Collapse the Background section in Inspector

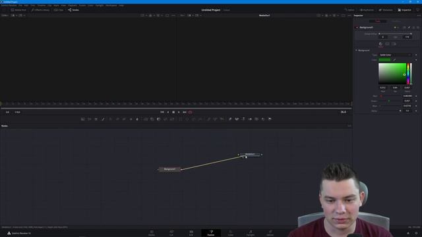point(356,50)
